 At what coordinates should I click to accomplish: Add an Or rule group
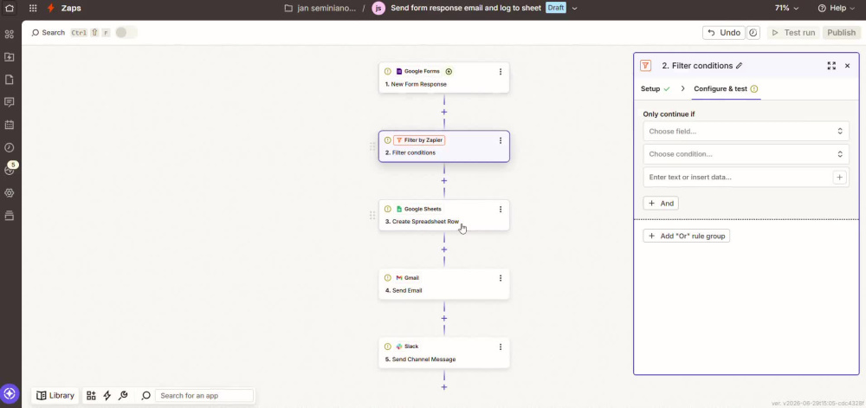coord(687,236)
